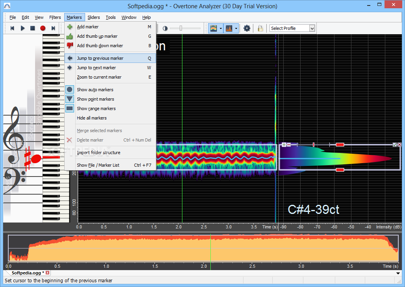Choose Show auto markers entry

(x=110, y=90)
